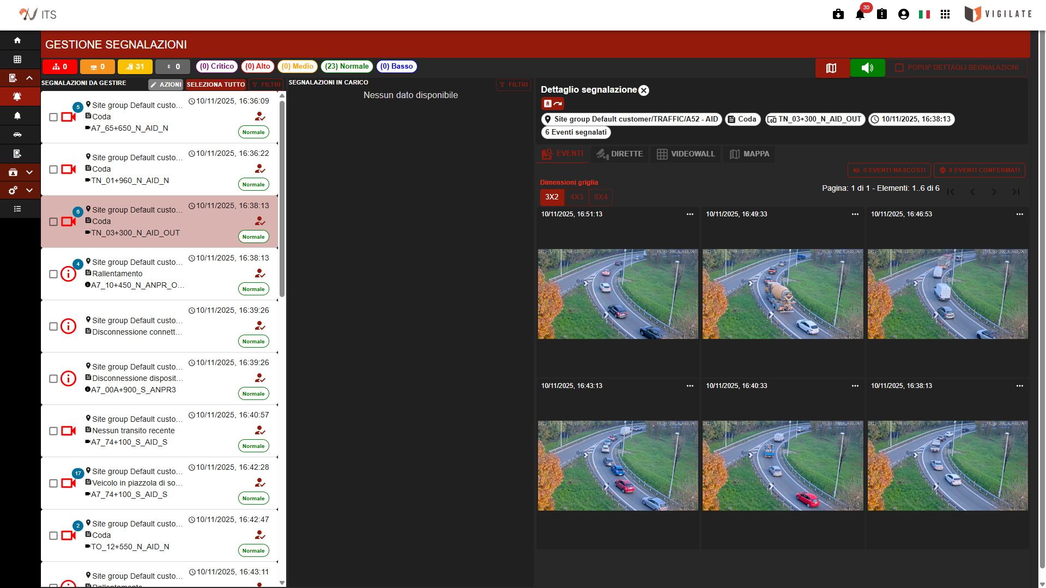Screen dimensions: 1046x588
Task: Go to previous page of events
Action: (972, 192)
